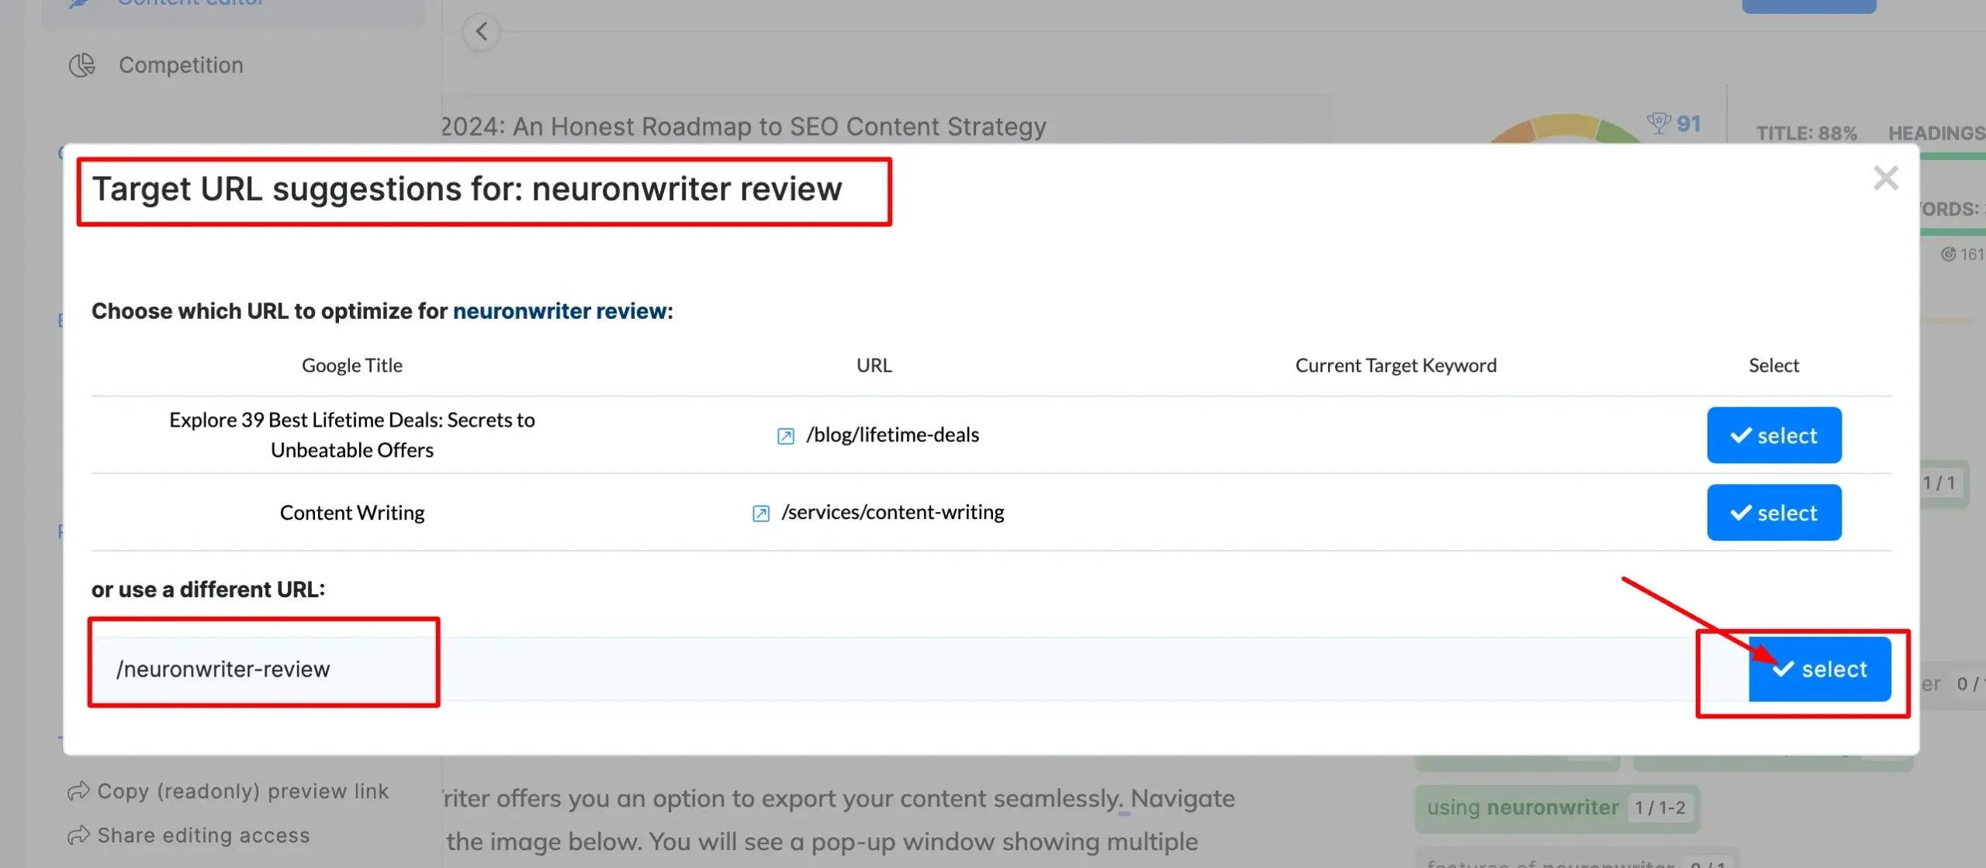Select the /services/content-writing URL row

click(x=1773, y=513)
